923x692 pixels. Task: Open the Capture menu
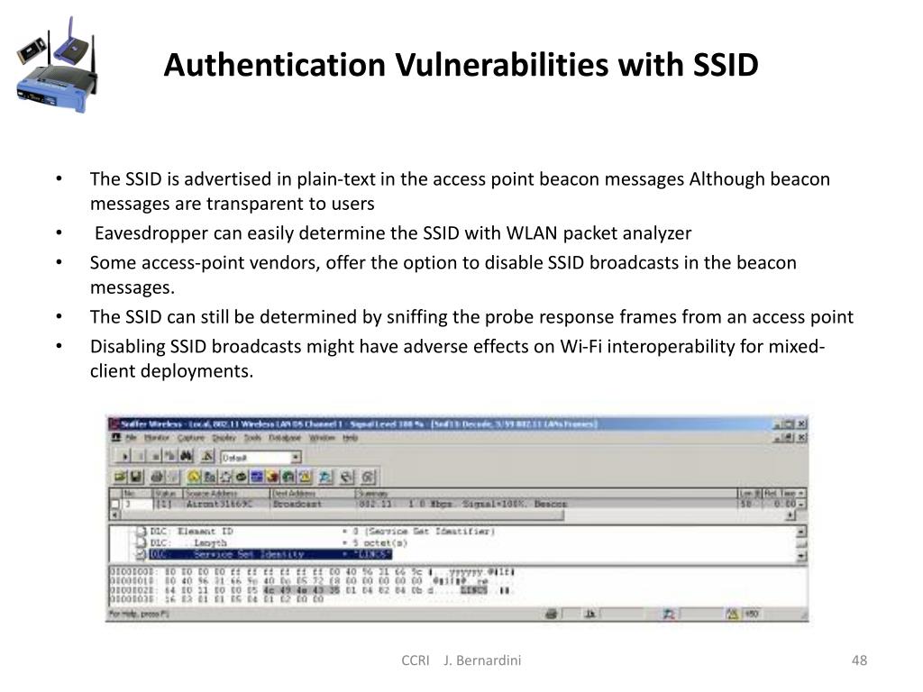(191, 438)
